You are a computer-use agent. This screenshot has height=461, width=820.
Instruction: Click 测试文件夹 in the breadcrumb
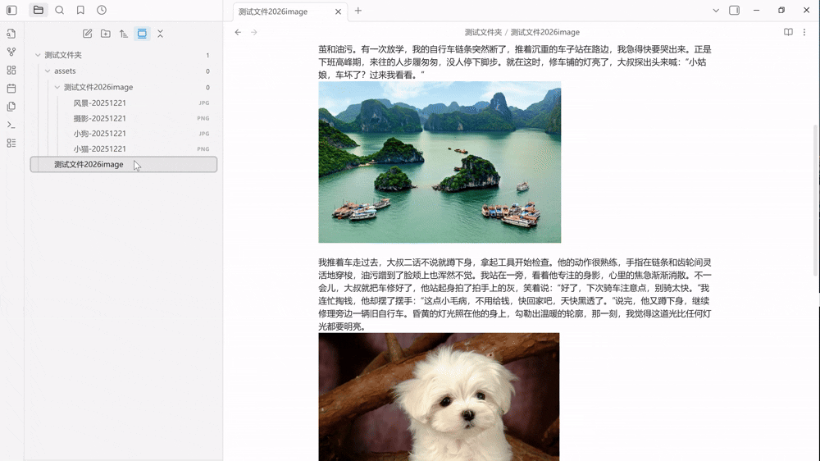click(x=483, y=32)
